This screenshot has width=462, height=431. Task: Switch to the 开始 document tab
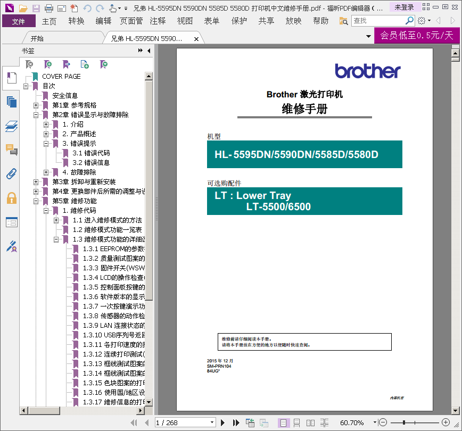tap(37, 39)
